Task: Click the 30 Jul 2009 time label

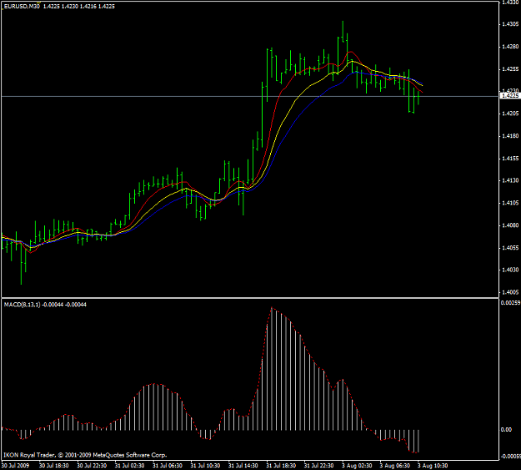Action: (x=15, y=465)
